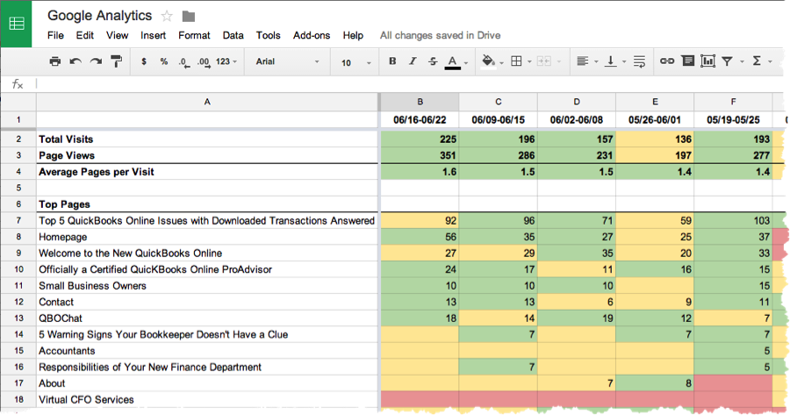Toggle text wrapping

639,61
